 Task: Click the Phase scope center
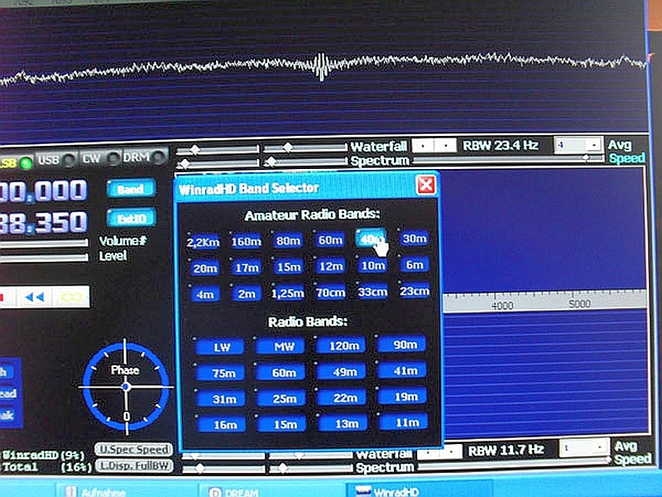point(126,387)
